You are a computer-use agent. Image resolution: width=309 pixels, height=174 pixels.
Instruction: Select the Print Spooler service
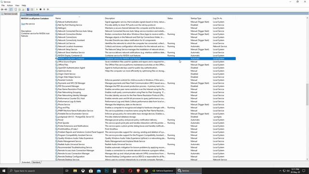click(145, 123)
